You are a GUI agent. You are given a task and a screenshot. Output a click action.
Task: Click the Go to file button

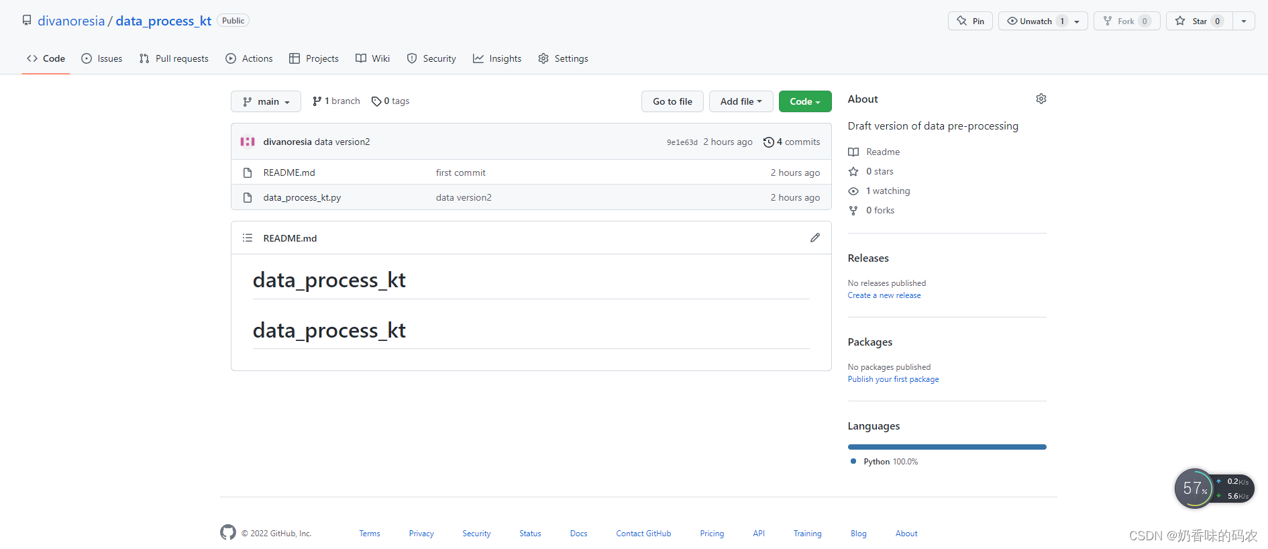(672, 101)
